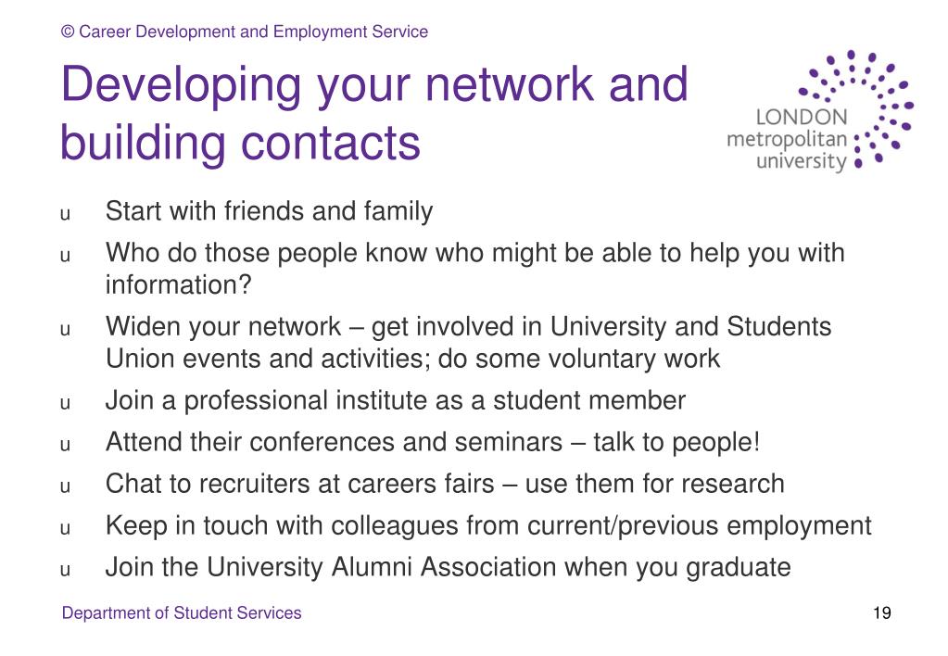The image size is (948, 656).
Task: Click the copyright Career Development and Employment Service text
Action: [x=245, y=32]
